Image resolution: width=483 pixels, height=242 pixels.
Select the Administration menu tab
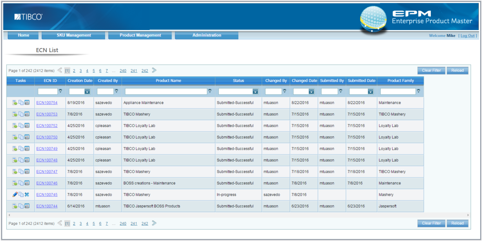pos(207,35)
